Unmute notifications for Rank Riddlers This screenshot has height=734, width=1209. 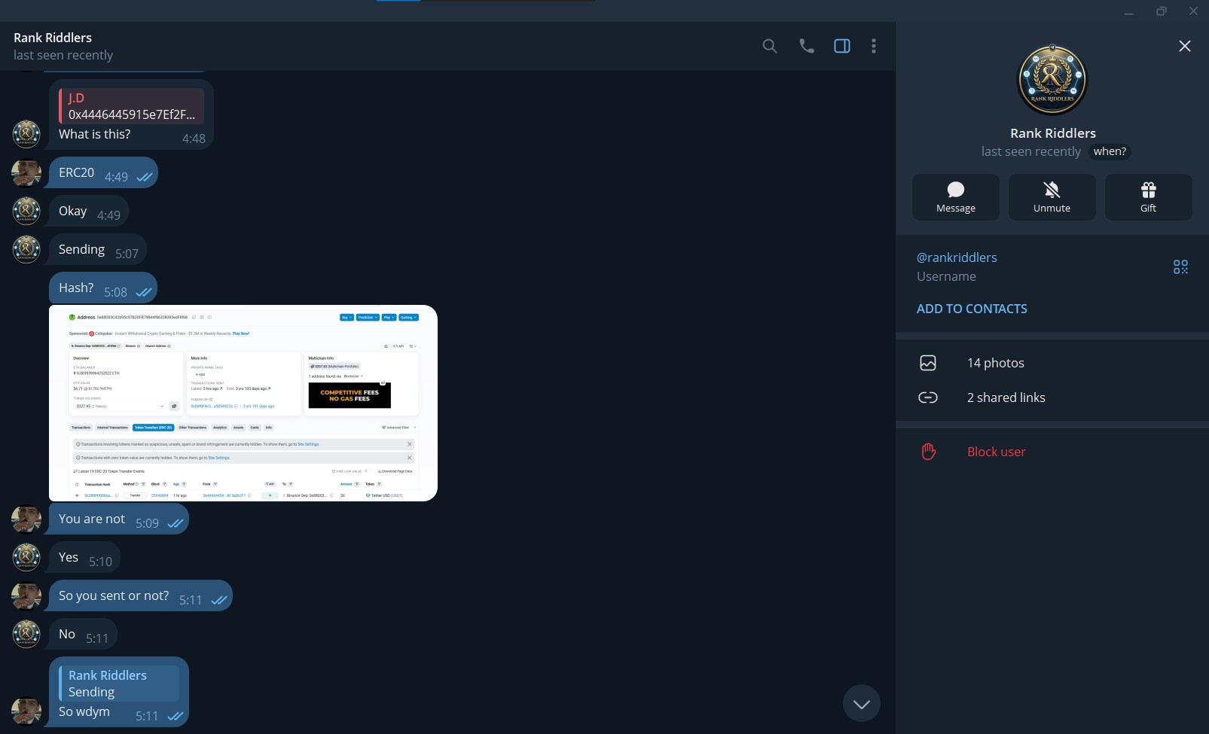(x=1052, y=197)
